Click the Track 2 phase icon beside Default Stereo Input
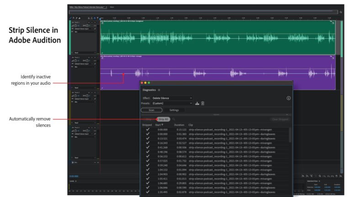Screen dimensions: 351x197 click(x=95, y=64)
